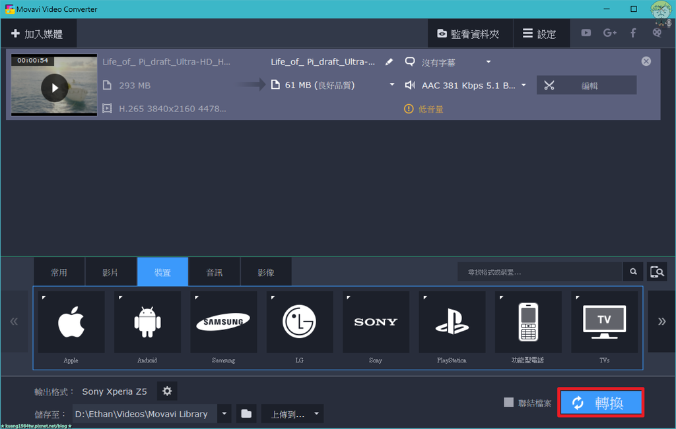Click the H.265 3840x2160 codec info text
676x429 pixels.
tap(172, 109)
